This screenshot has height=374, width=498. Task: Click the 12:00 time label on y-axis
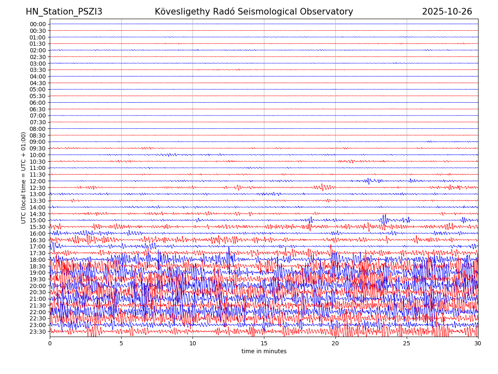[x=38, y=181]
